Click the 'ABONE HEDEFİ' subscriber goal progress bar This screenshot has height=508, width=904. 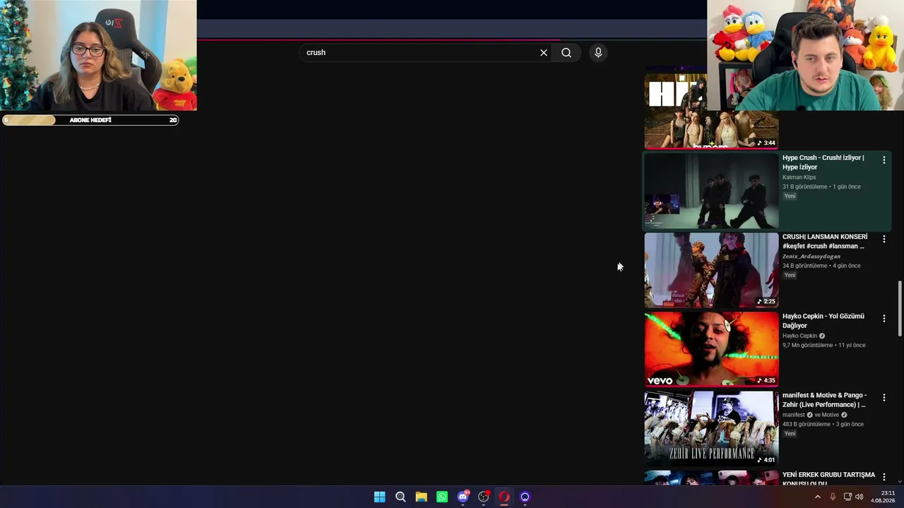[x=90, y=120]
